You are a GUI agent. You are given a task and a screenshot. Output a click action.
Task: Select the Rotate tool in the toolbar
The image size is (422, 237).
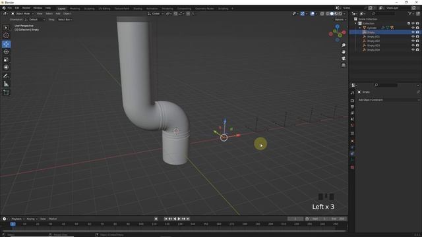(x=6, y=52)
